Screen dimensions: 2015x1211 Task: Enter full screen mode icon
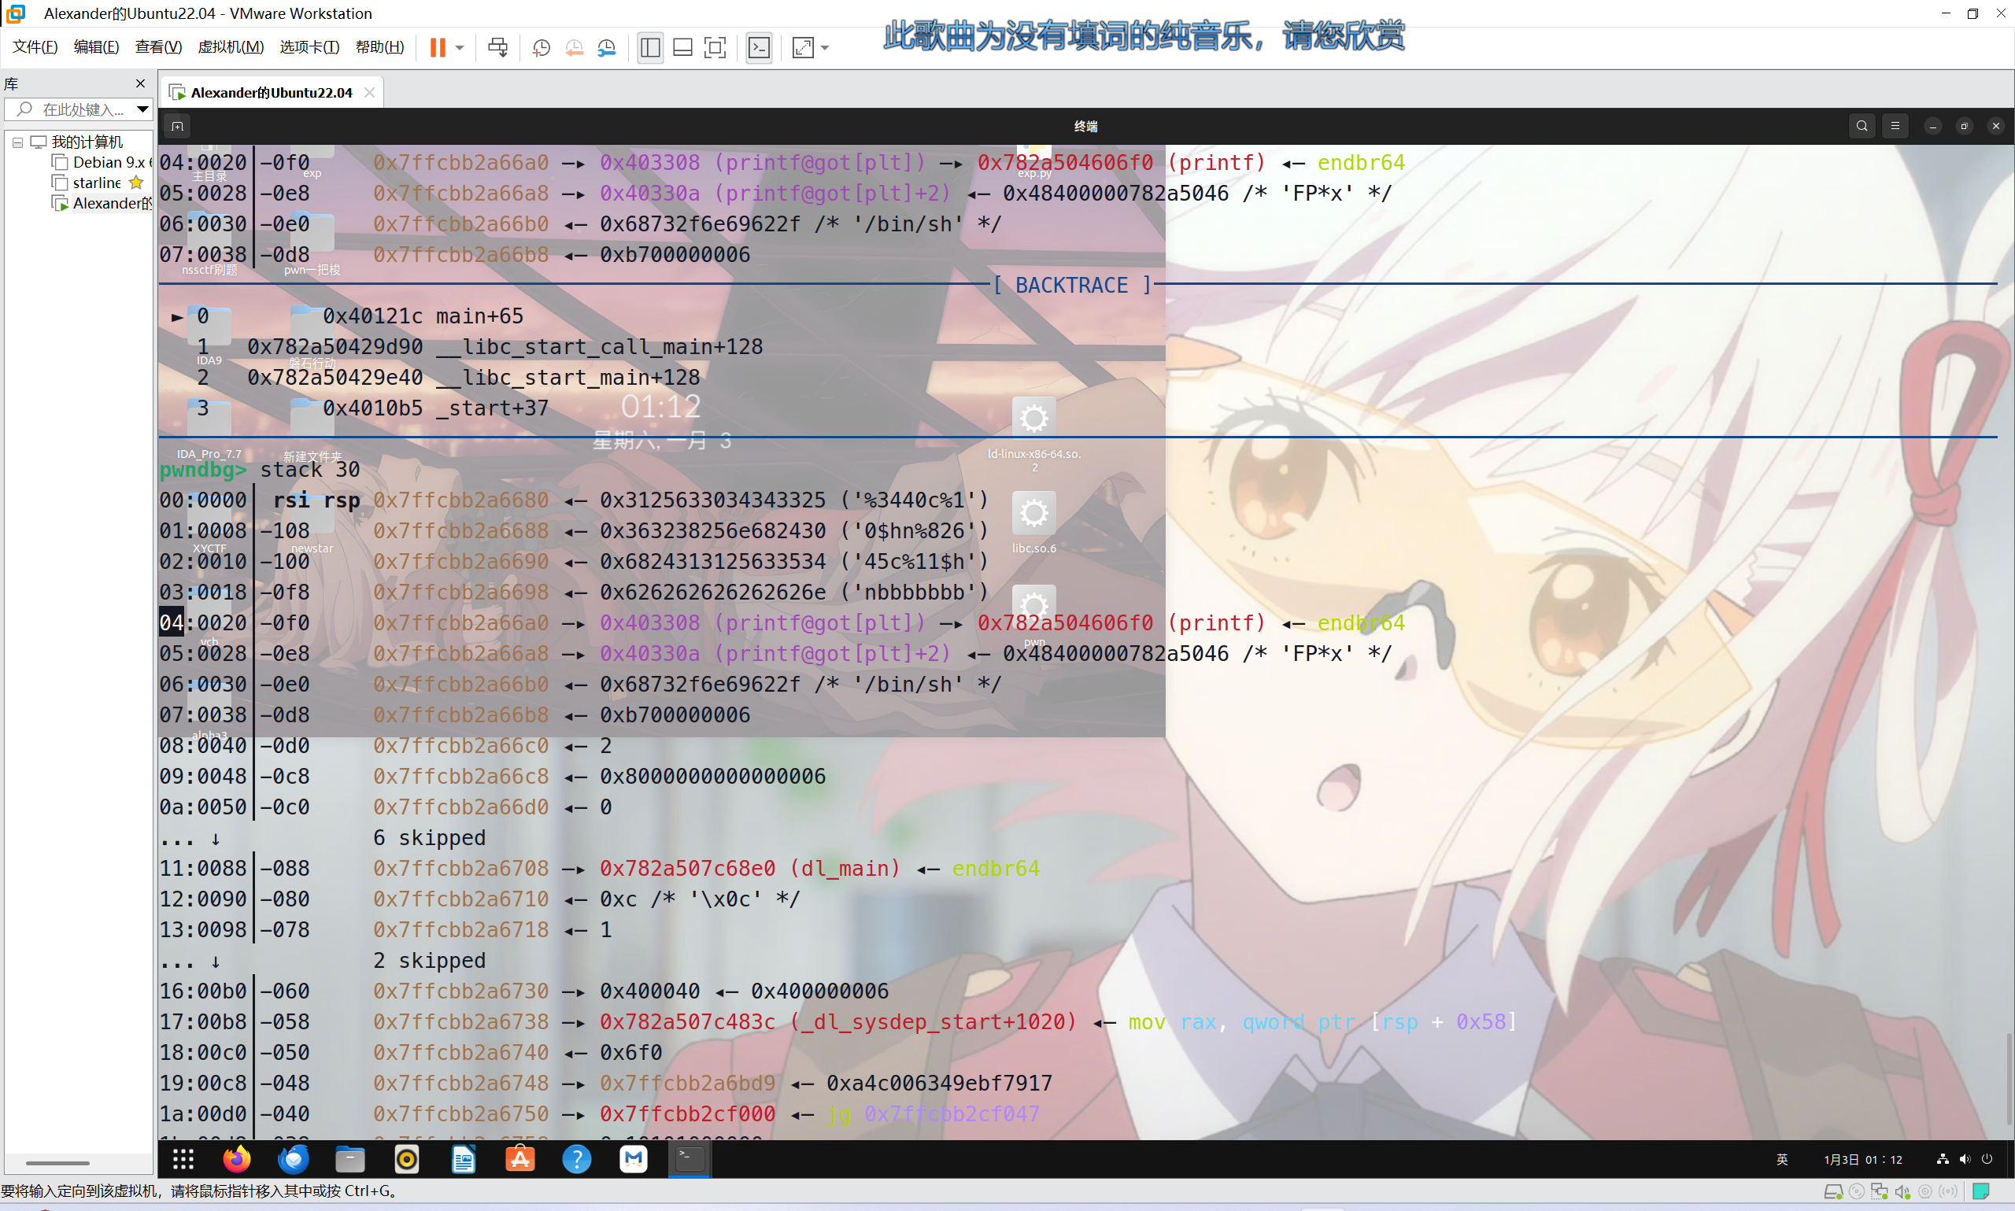point(715,47)
